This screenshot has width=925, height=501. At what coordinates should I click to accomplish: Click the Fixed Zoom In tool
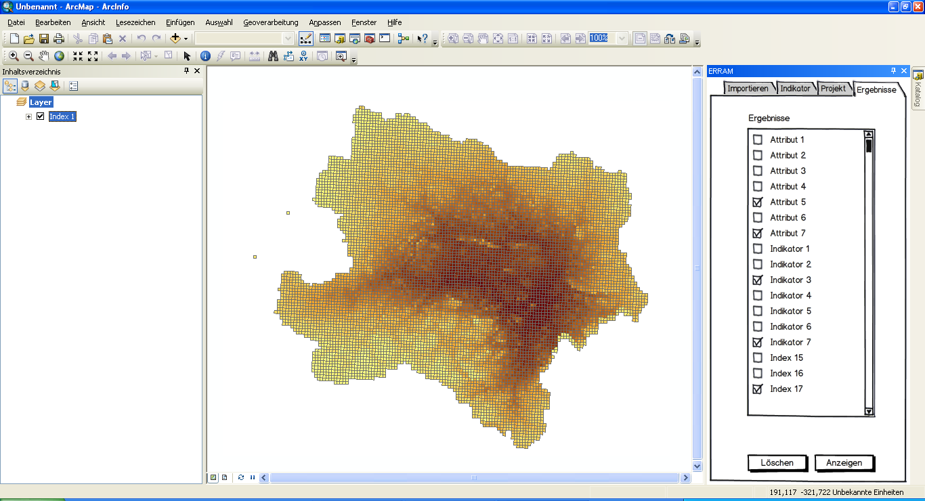pos(78,56)
